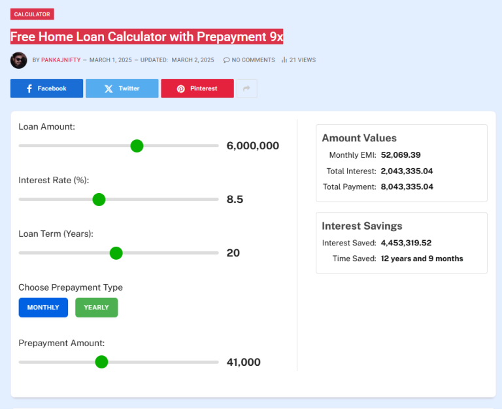
Task: Click the Facebook f logo icon
Action: [29, 88]
